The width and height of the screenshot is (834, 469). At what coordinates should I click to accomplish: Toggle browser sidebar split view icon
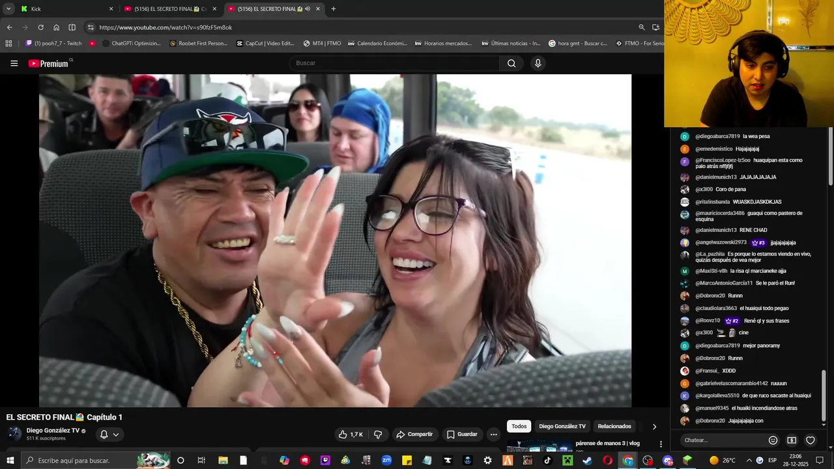[72, 27]
